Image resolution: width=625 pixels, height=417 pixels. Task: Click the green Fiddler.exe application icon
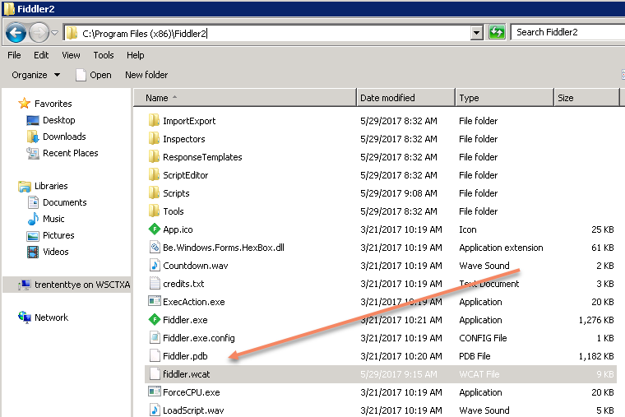(154, 320)
